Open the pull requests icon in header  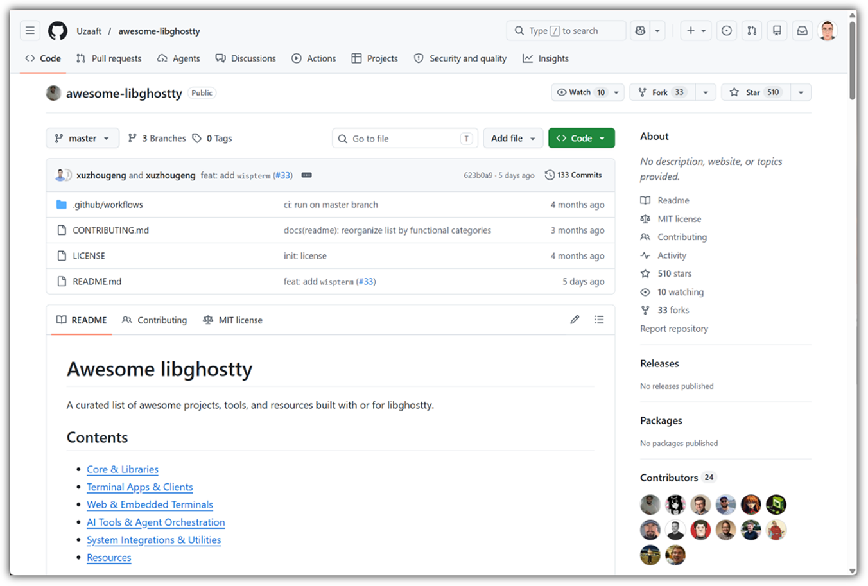[x=752, y=31]
